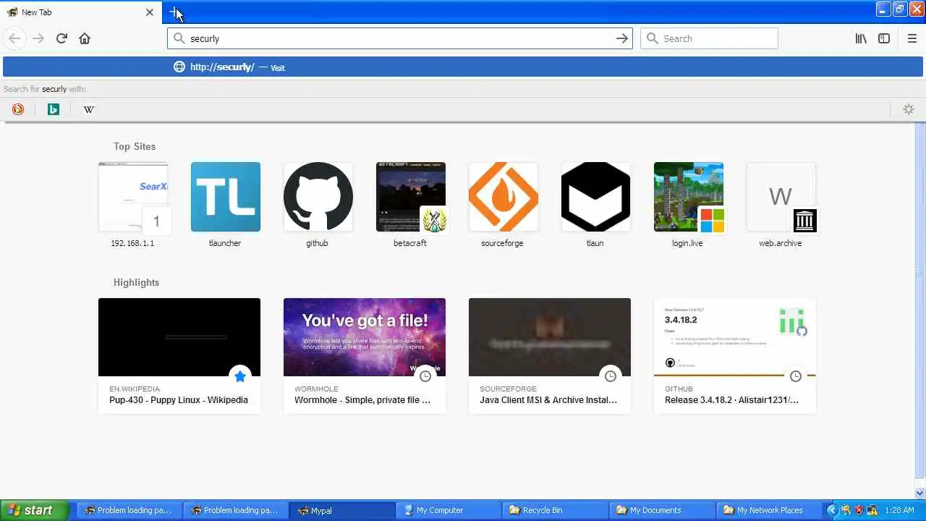Click bookmark star on Puppy Linux card
Screen dimensions: 926x521
[x=240, y=376]
